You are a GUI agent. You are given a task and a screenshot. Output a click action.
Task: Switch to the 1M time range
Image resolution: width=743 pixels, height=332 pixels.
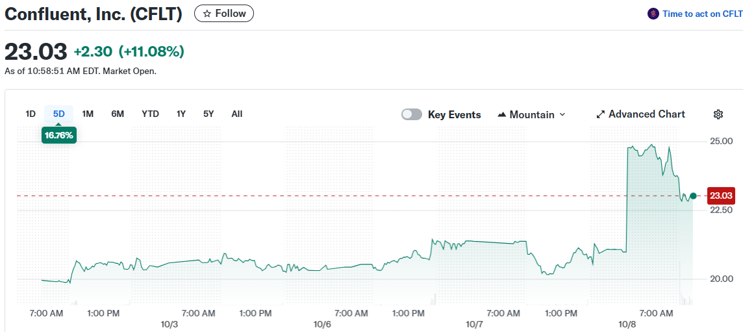[x=88, y=114]
